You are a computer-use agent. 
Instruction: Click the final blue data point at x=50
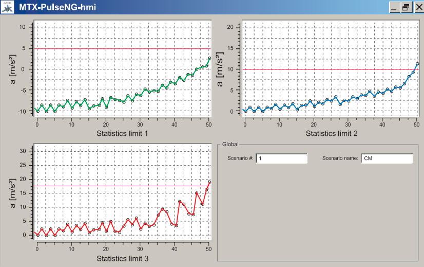point(417,64)
